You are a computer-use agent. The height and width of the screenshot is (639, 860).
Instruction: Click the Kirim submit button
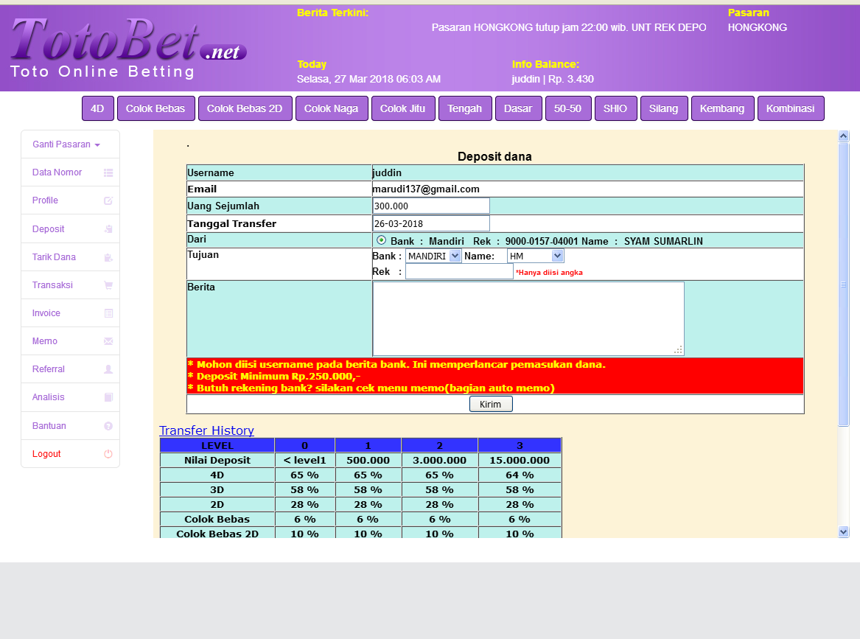[490, 404]
